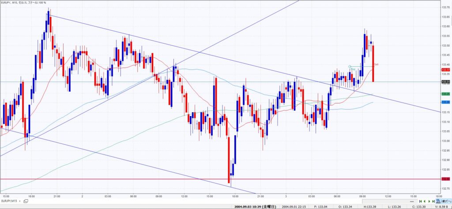
Task: Jump to the chart's first bar
Action: point(419,201)
